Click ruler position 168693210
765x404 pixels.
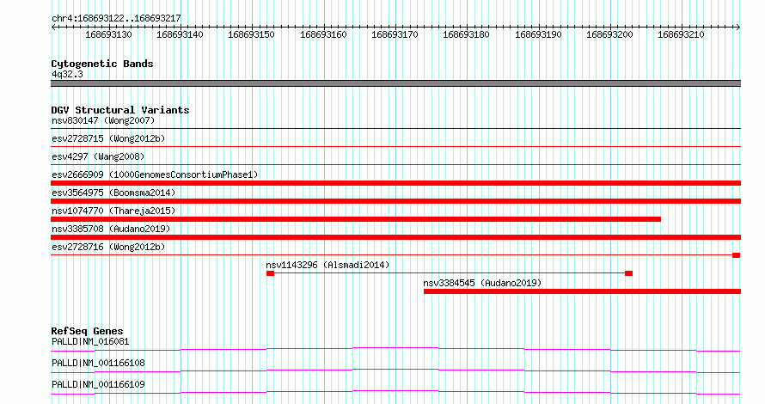point(681,34)
